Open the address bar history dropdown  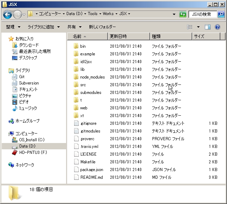click(x=174, y=14)
